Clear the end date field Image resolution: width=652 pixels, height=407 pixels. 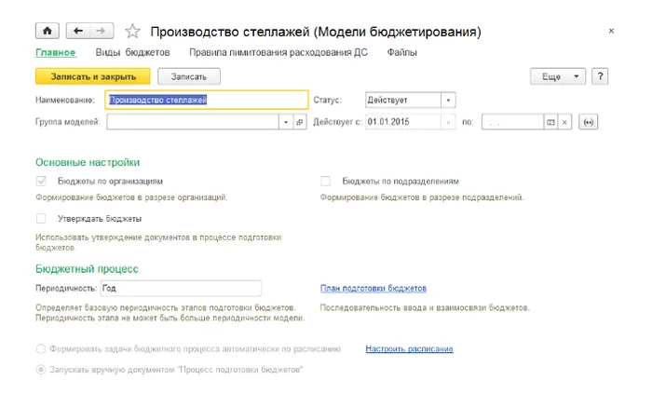(564, 122)
